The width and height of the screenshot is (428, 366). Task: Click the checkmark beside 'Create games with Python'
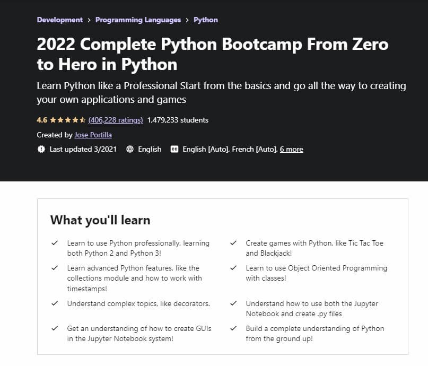233,242
